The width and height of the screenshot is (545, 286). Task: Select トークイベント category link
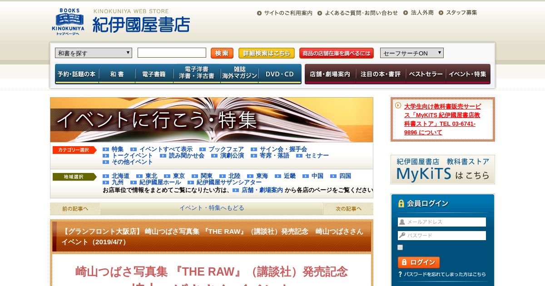tap(132, 156)
